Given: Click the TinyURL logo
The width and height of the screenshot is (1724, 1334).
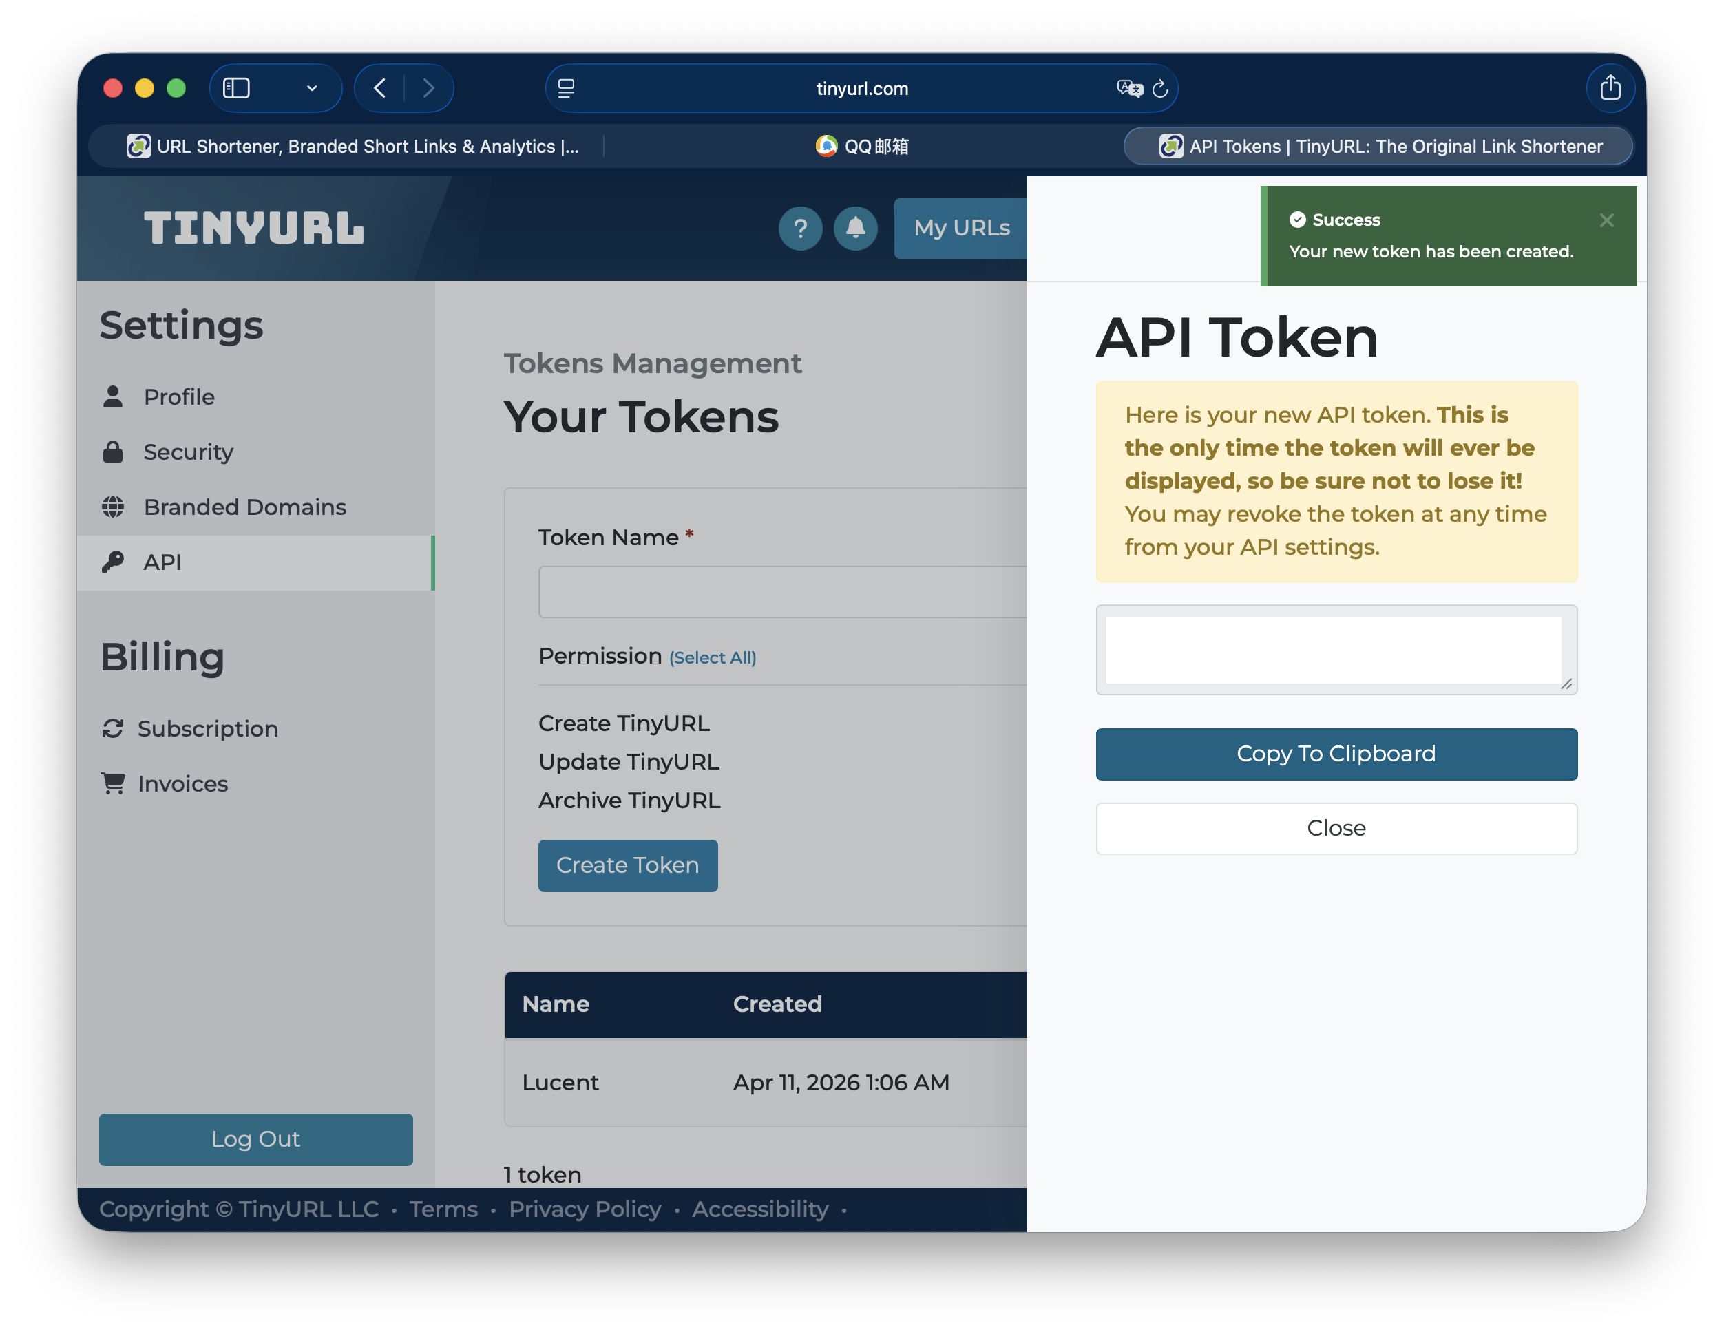Looking at the screenshot, I should (x=254, y=228).
